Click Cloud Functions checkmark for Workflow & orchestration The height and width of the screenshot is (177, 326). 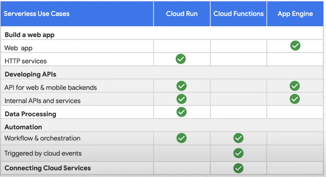(238, 138)
